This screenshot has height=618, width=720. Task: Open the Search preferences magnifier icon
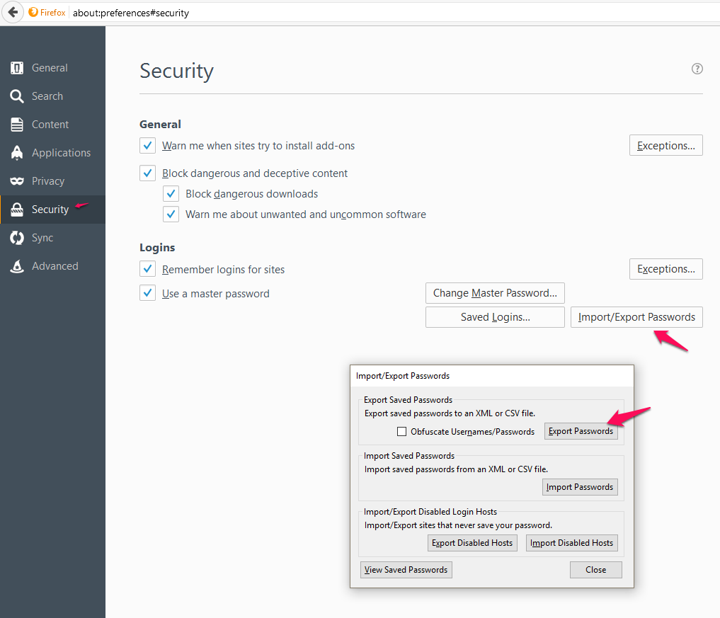[17, 96]
